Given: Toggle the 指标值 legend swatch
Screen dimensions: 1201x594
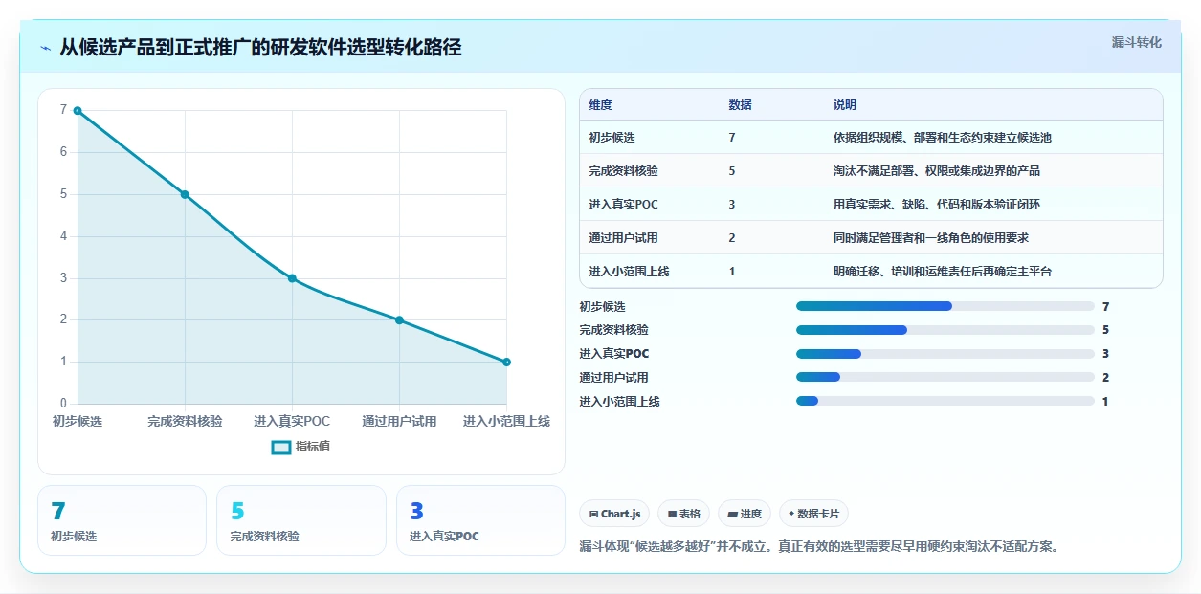Looking at the screenshot, I should click(x=280, y=447).
